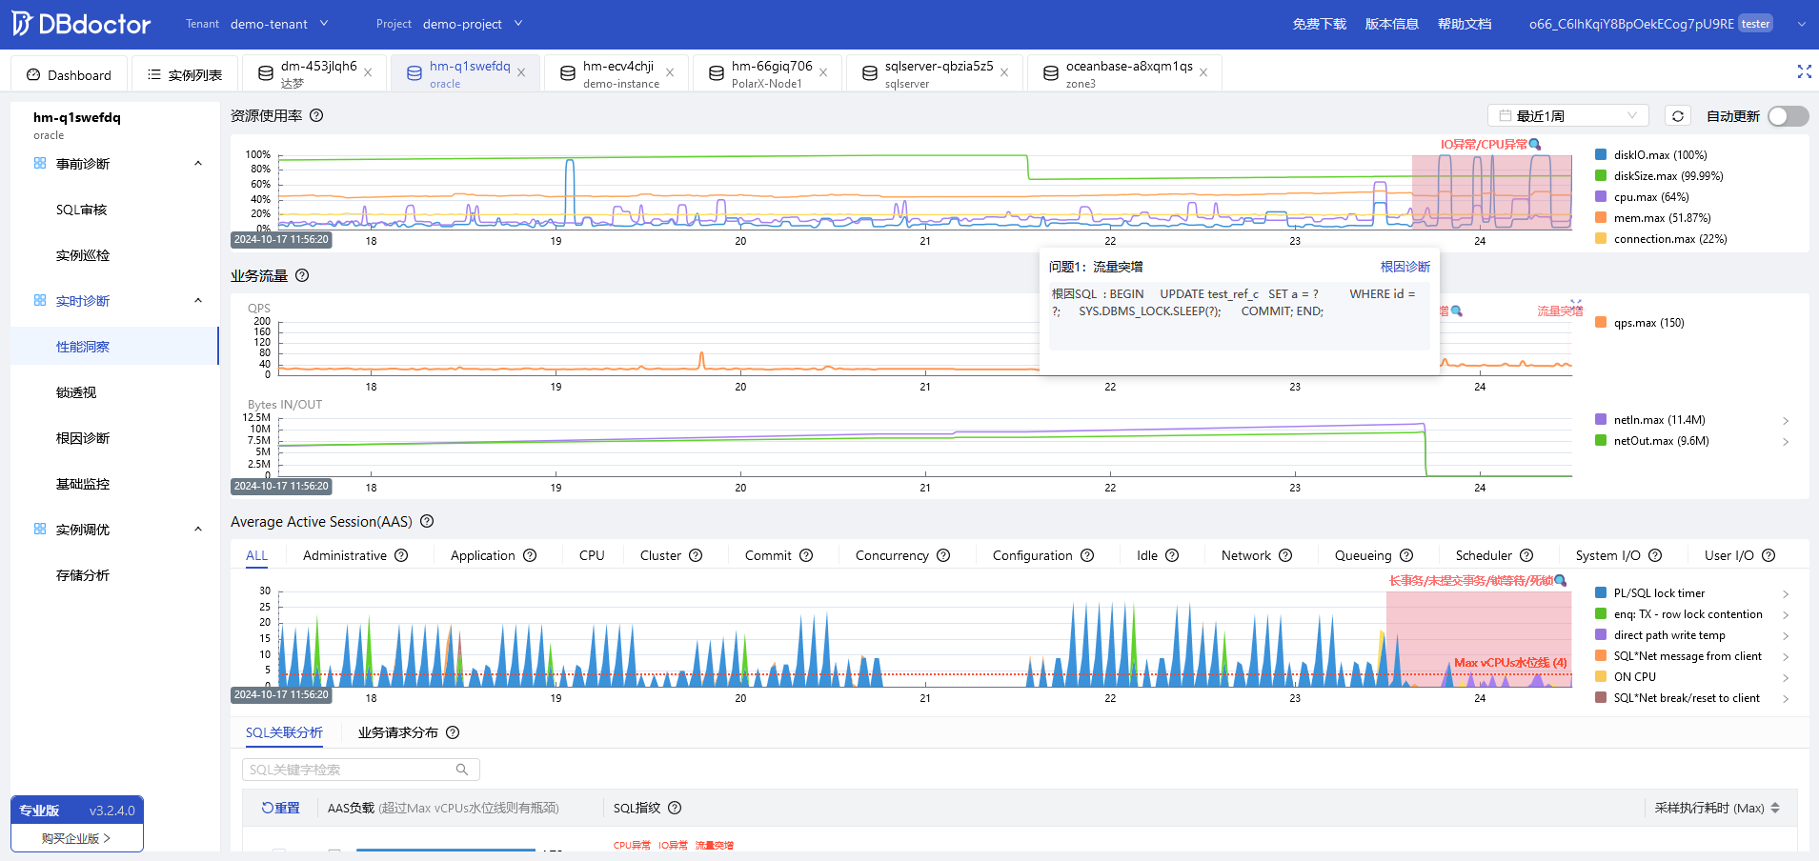Toggle the 自动更新 switch
This screenshot has width=1819, height=861.
click(x=1788, y=115)
